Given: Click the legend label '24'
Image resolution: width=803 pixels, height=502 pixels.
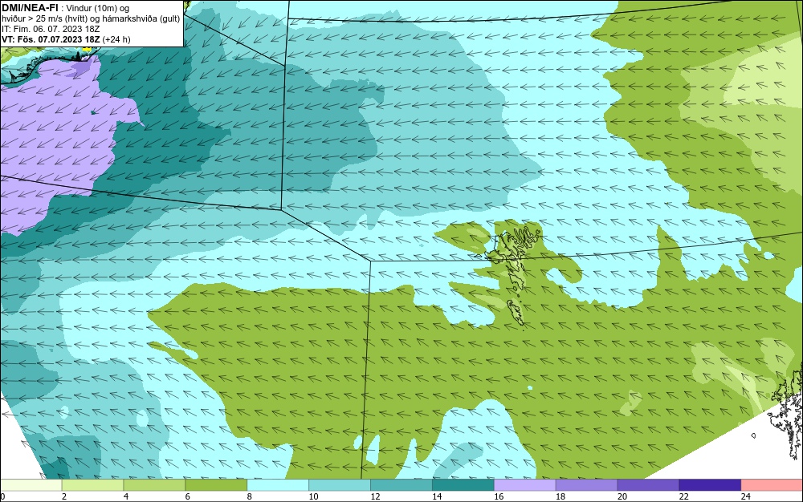Looking at the screenshot, I should click(x=746, y=496).
